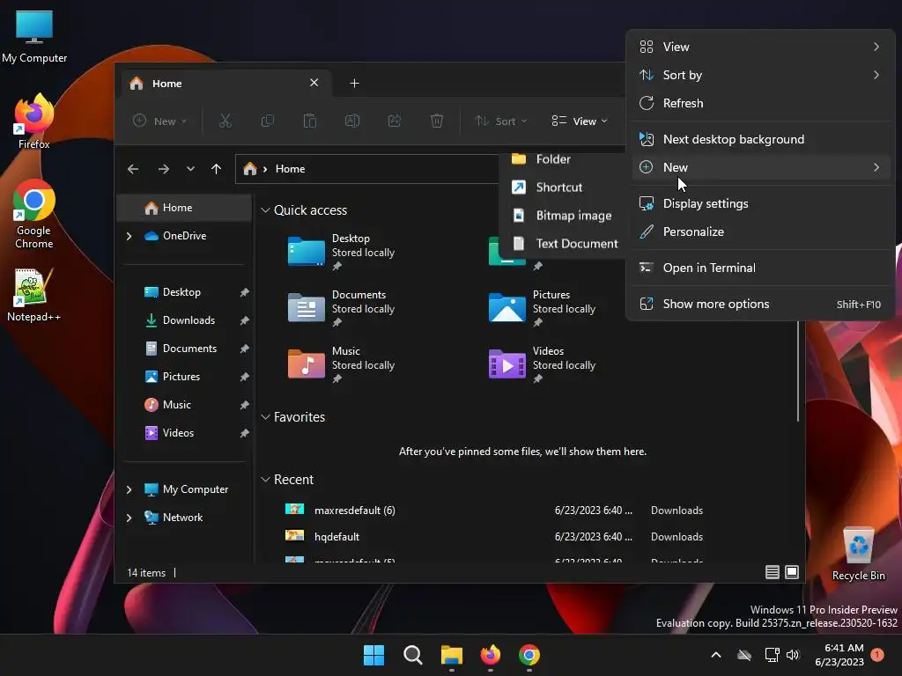Viewport: 902px width, 676px height.
Task: Go up one level with up arrow
Action: tap(217, 169)
